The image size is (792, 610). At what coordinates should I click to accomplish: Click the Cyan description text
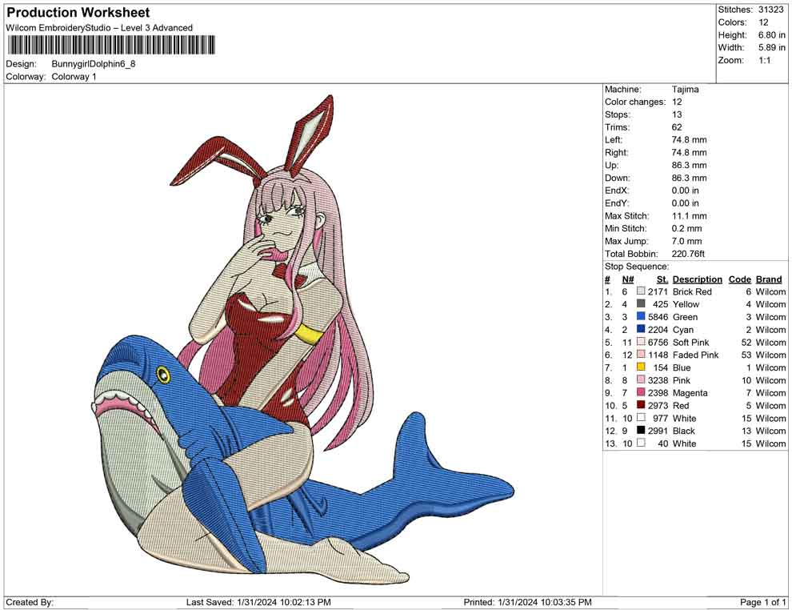[x=683, y=330]
